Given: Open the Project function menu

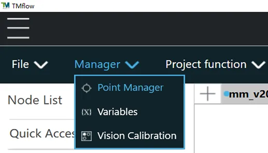Looking at the screenshot, I should [206, 64].
